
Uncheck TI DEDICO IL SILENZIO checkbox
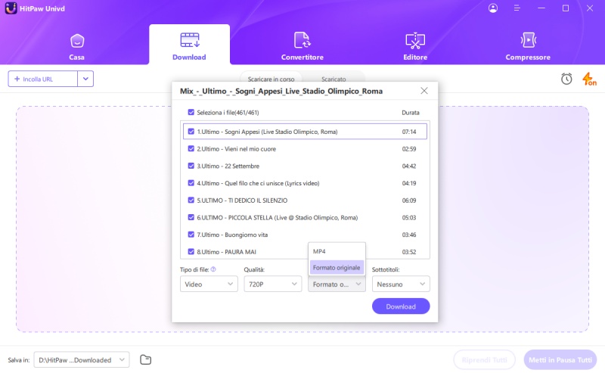point(191,200)
